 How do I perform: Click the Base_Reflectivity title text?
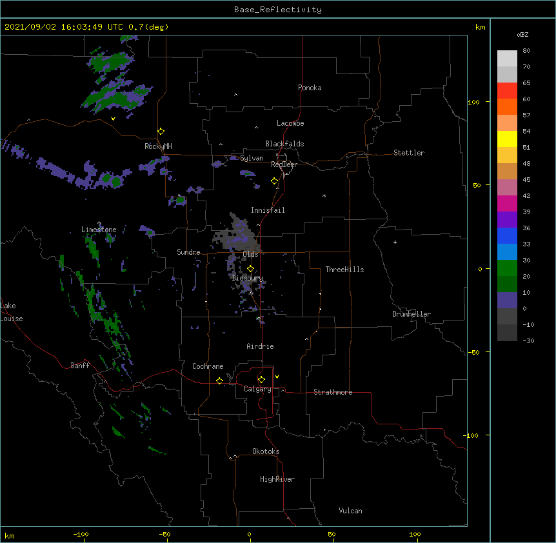click(278, 10)
